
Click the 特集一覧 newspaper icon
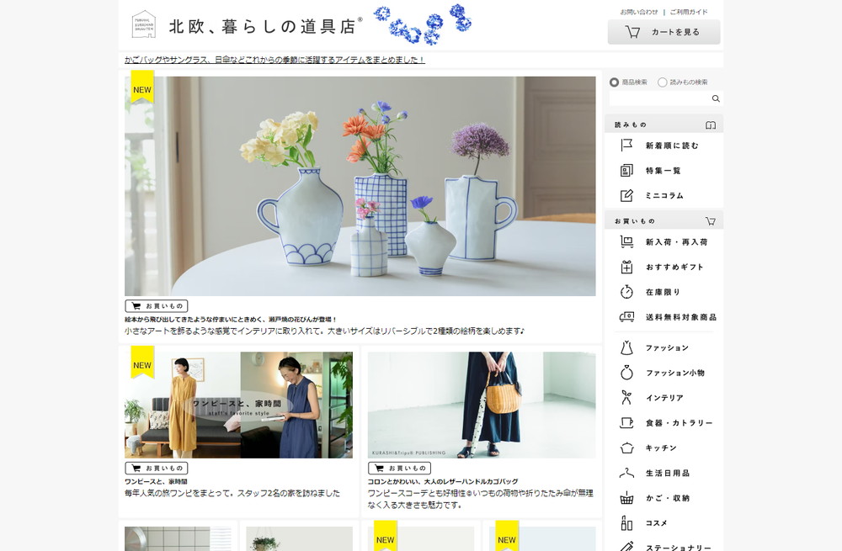point(626,171)
